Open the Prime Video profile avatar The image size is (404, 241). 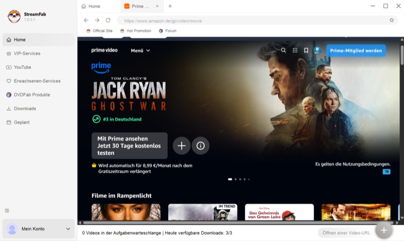[x=318, y=50]
